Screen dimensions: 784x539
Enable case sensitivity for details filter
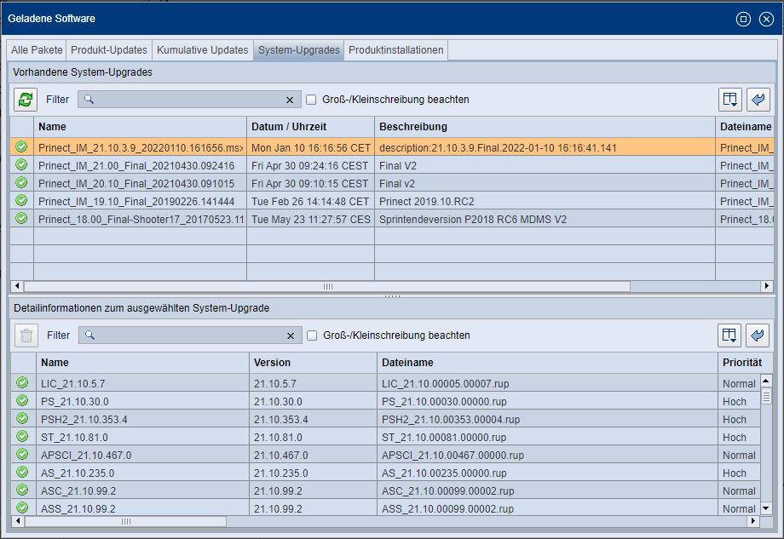coord(312,335)
